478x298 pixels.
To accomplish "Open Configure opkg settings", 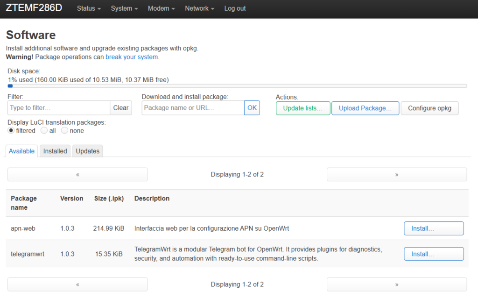I will click(x=429, y=108).
